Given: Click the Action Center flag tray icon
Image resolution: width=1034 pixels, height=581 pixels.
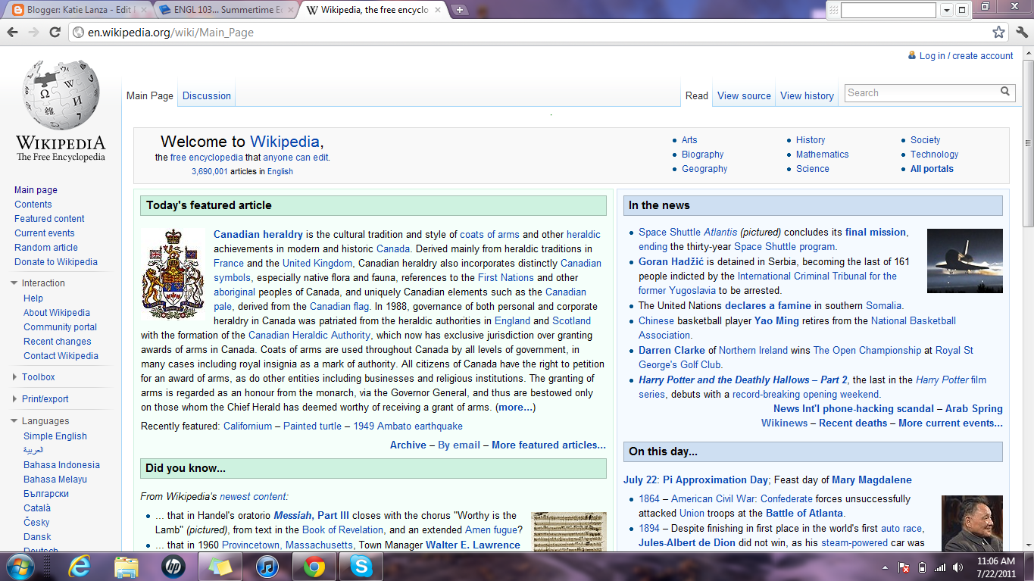Looking at the screenshot, I should pos(904,567).
